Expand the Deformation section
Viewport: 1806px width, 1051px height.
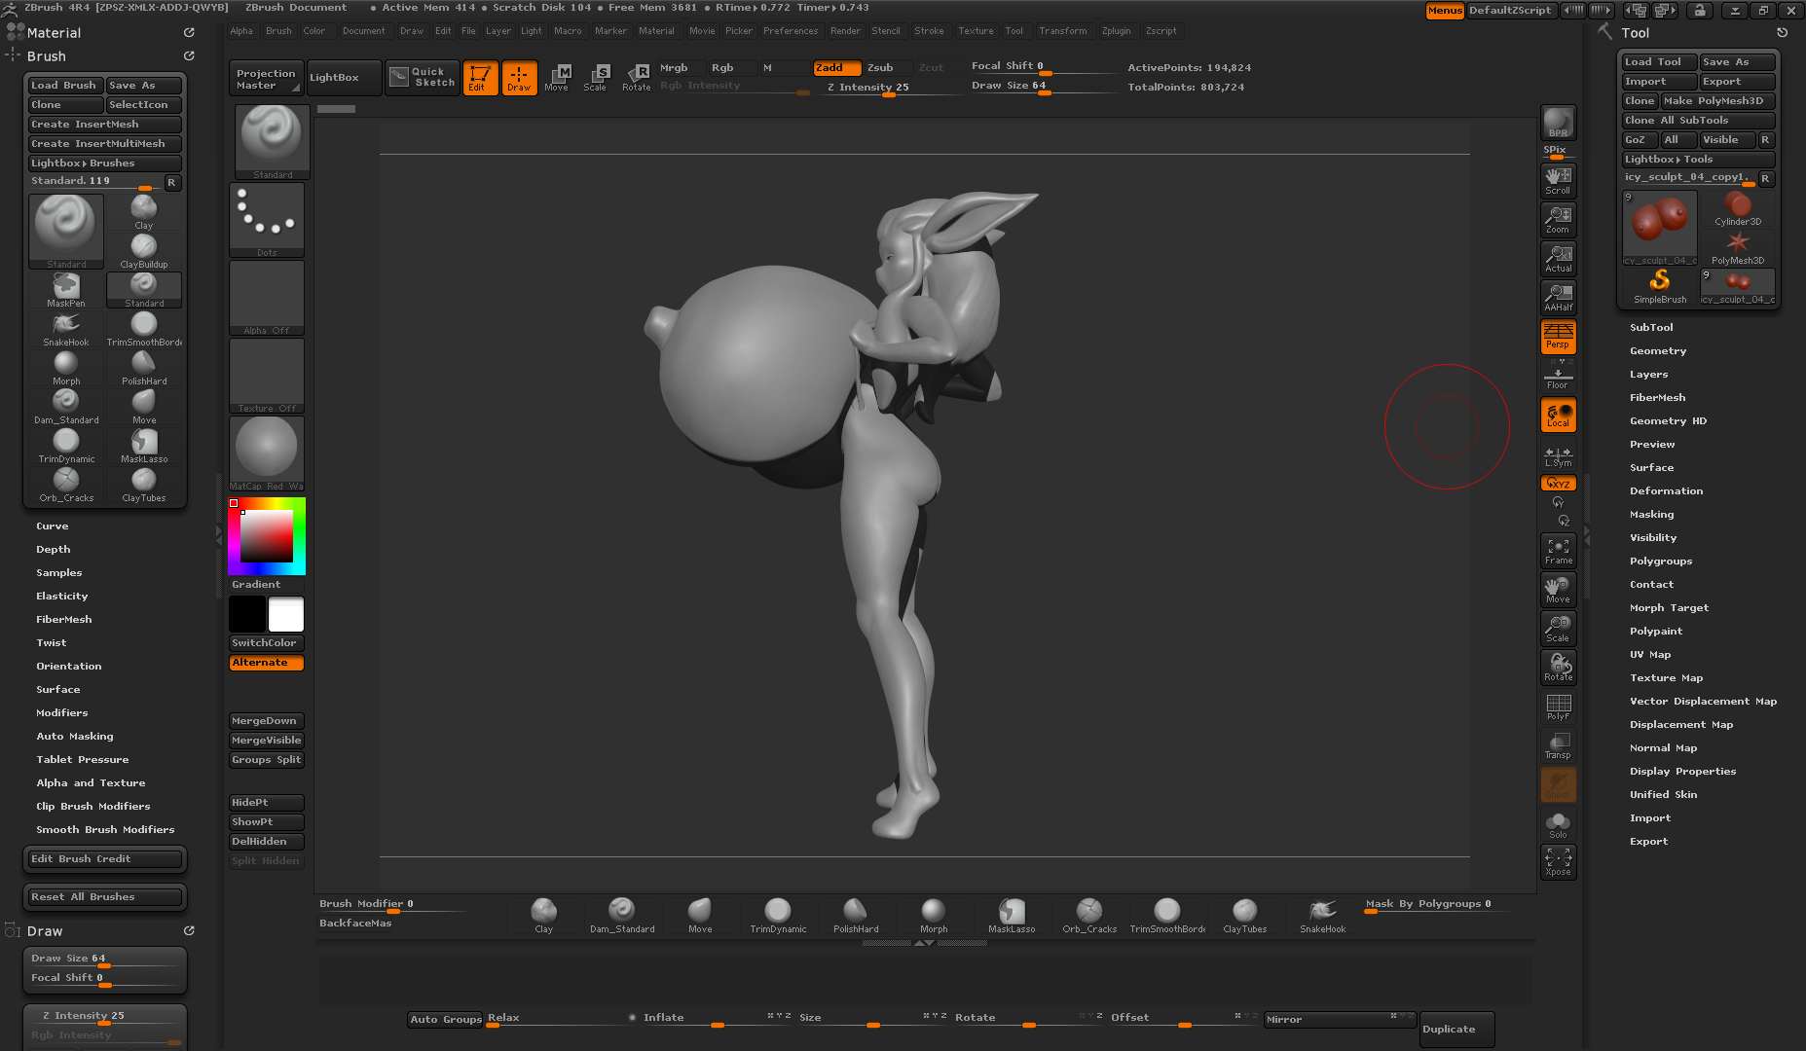point(1666,491)
